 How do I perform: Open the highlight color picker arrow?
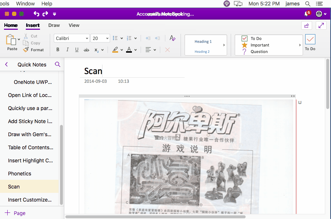(122, 50)
